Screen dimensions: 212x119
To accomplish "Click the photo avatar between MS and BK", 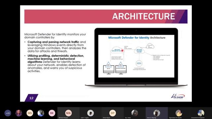I will (41, 113).
